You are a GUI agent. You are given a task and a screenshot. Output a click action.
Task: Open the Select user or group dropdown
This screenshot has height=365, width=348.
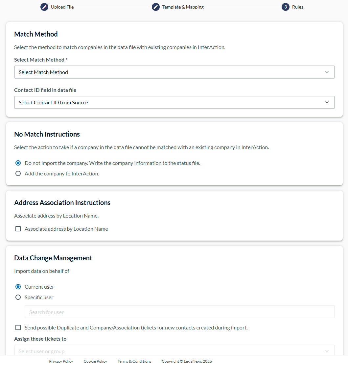click(x=174, y=350)
